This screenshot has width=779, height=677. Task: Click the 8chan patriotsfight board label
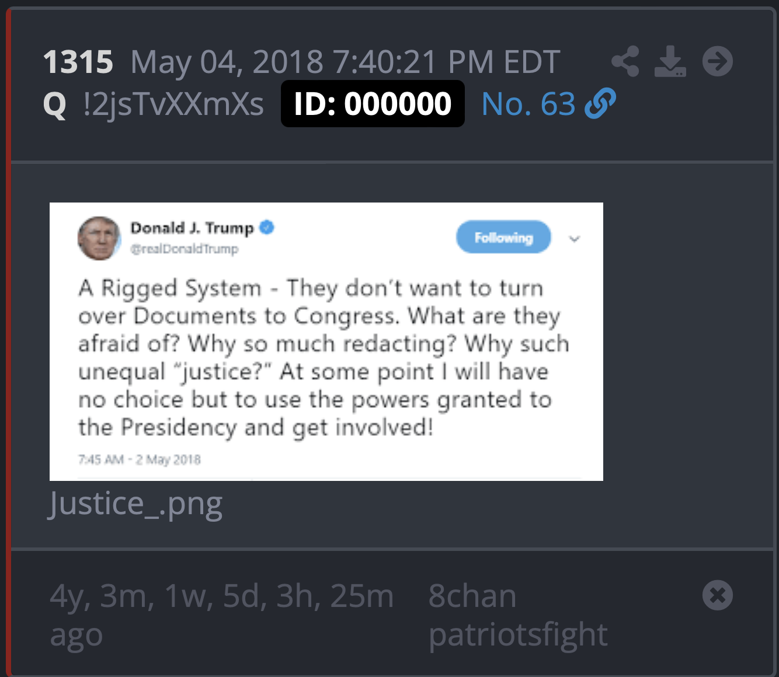[518, 615]
